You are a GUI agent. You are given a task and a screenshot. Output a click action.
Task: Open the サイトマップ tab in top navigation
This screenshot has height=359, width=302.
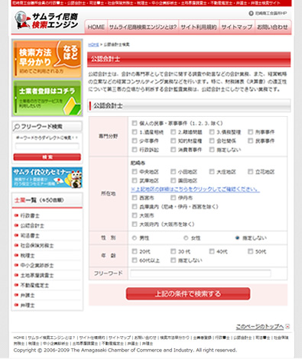tap(237, 27)
